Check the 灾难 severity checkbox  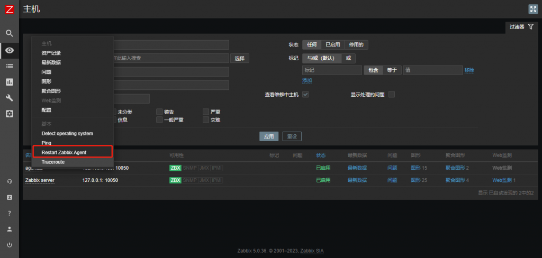click(206, 120)
